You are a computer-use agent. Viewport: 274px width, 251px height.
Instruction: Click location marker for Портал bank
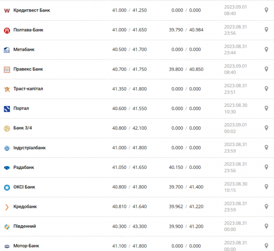pyautogui.click(x=266, y=108)
